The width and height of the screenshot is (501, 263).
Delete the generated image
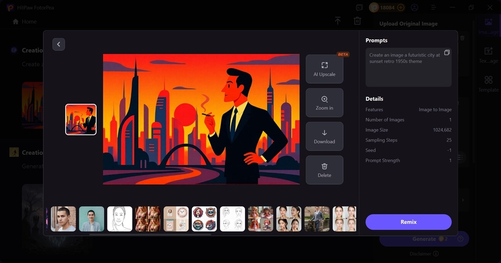[x=324, y=170]
